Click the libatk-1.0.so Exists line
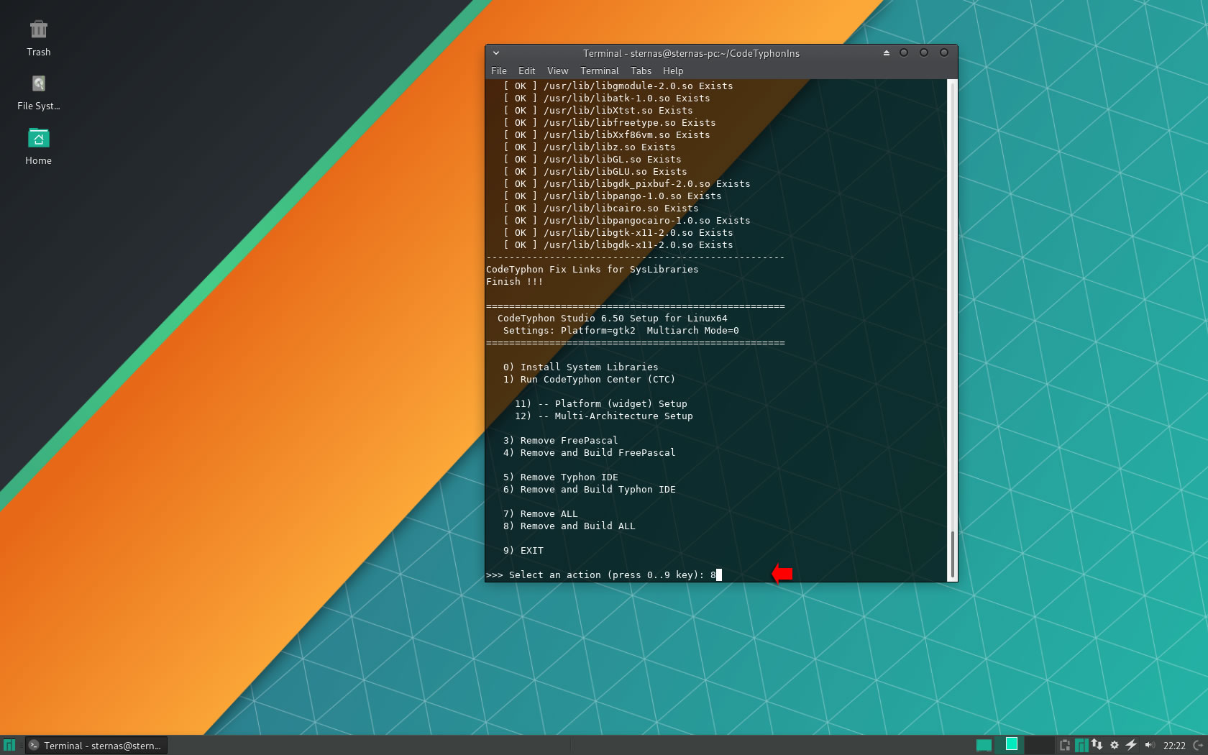Image resolution: width=1208 pixels, height=755 pixels. tap(607, 99)
